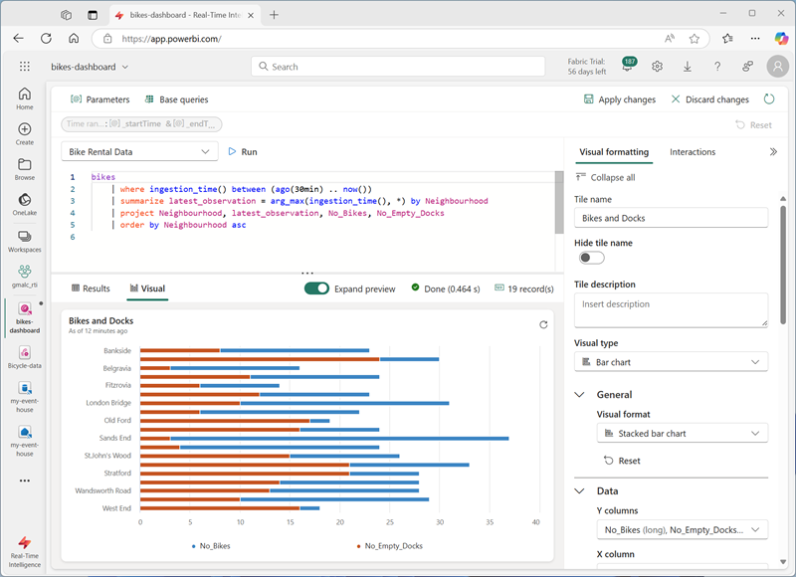Viewport: 796px width, 577px height.
Task: Click No_Bikes legend entry
Action: tap(211, 546)
